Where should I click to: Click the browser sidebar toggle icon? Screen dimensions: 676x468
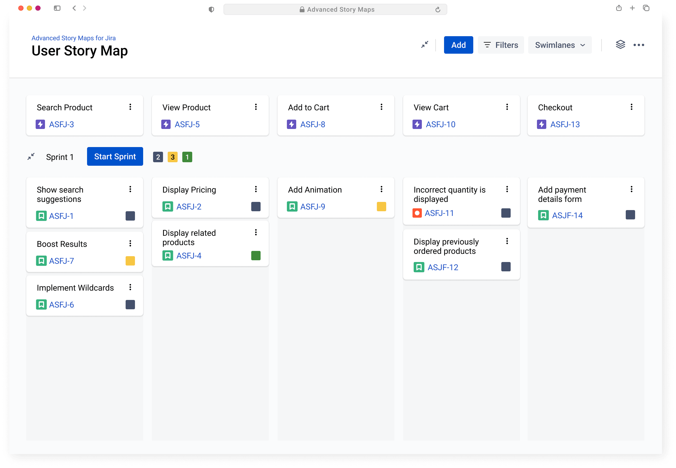tap(57, 8)
